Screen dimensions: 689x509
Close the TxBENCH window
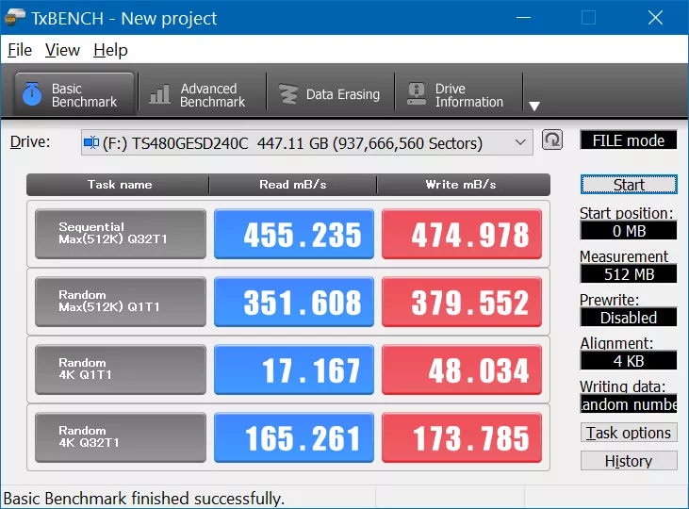(655, 18)
